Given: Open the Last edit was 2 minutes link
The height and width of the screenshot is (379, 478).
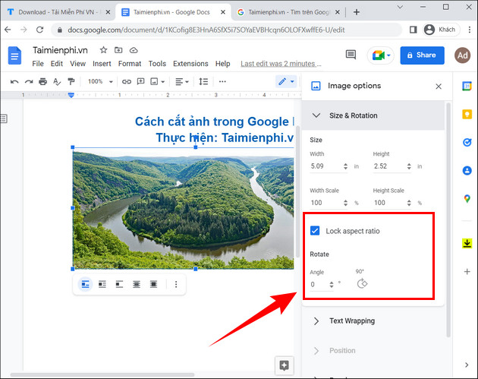Looking at the screenshot, I should pyautogui.click(x=281, y=64).
